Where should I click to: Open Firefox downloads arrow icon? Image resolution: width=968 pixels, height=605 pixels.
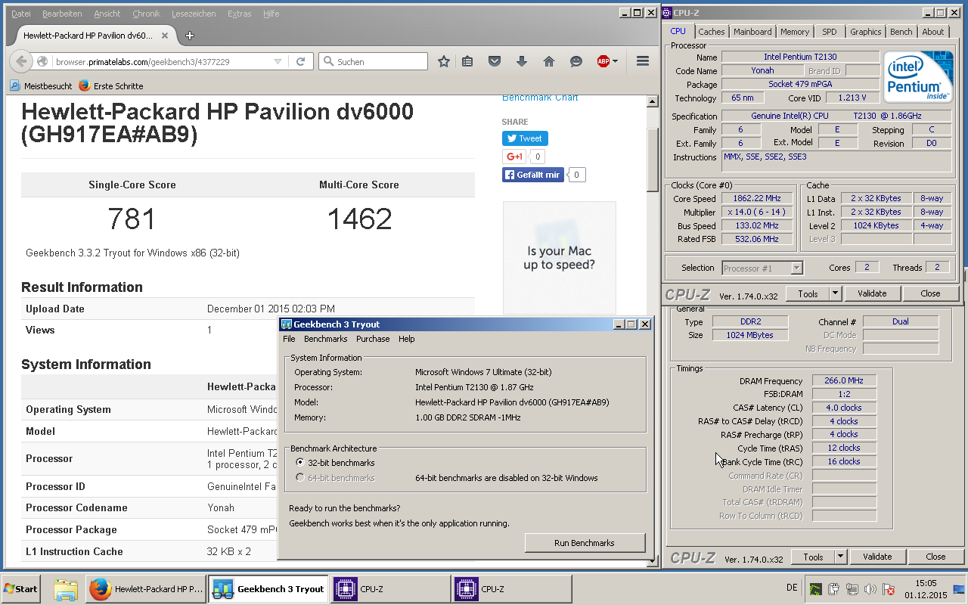point(522,61)
